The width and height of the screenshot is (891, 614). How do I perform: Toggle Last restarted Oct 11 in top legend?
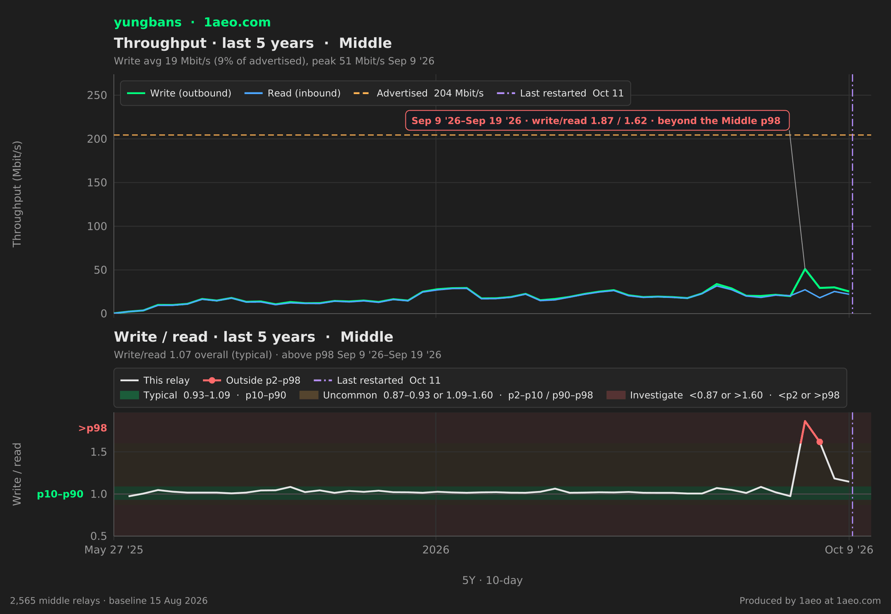coord(560,93)
